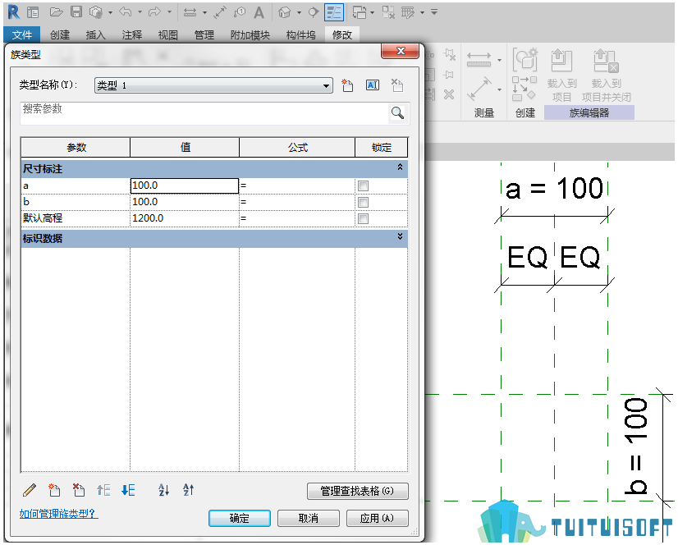Click the 确定 button
The height and width of the screenshot is (545, 678).
click(240, 518)
